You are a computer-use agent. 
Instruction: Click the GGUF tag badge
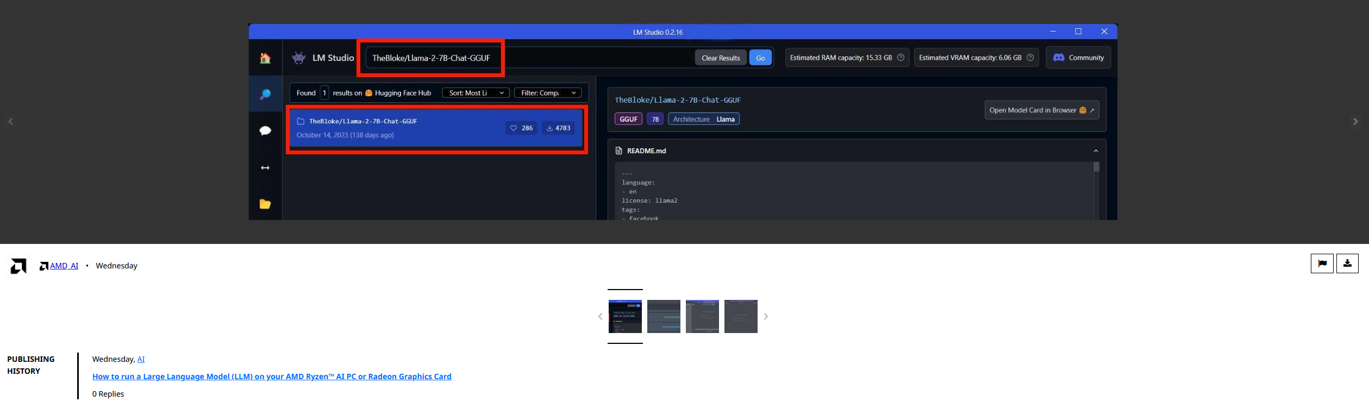[x=628, y=119]
